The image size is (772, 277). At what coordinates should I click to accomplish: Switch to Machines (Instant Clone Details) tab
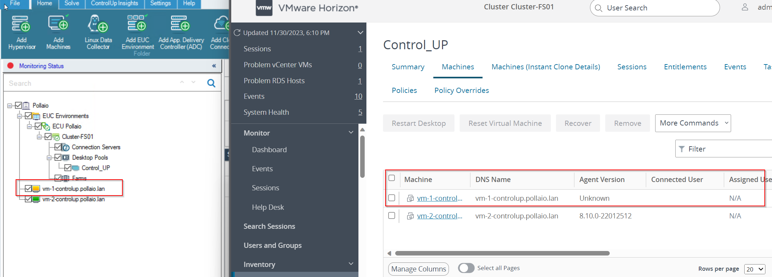click(x=546, y=67)
